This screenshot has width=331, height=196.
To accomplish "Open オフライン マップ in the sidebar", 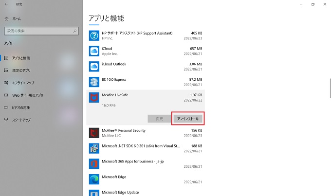I will tap(41, 83).
